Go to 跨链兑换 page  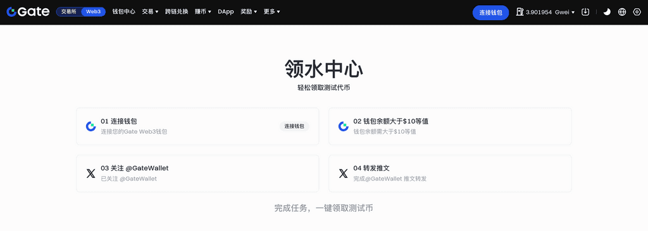click(x=177, y=11)
